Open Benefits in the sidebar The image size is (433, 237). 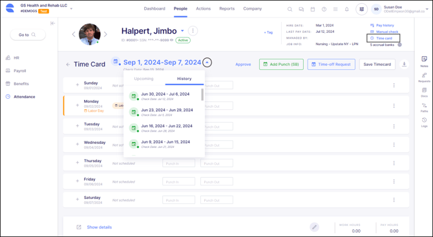click(17, 83)
